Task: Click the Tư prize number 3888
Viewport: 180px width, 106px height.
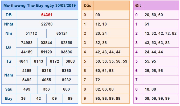Action: 70,61
